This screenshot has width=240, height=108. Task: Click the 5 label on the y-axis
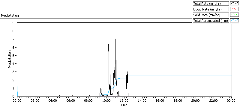[13, 56]
